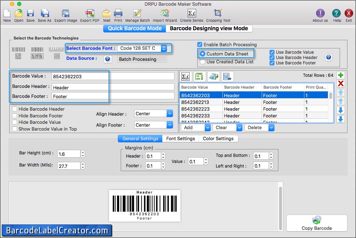The width and height of the screenshot is (356, 238).
Task: Open the About us icon
Action: (x=320, y=15)
